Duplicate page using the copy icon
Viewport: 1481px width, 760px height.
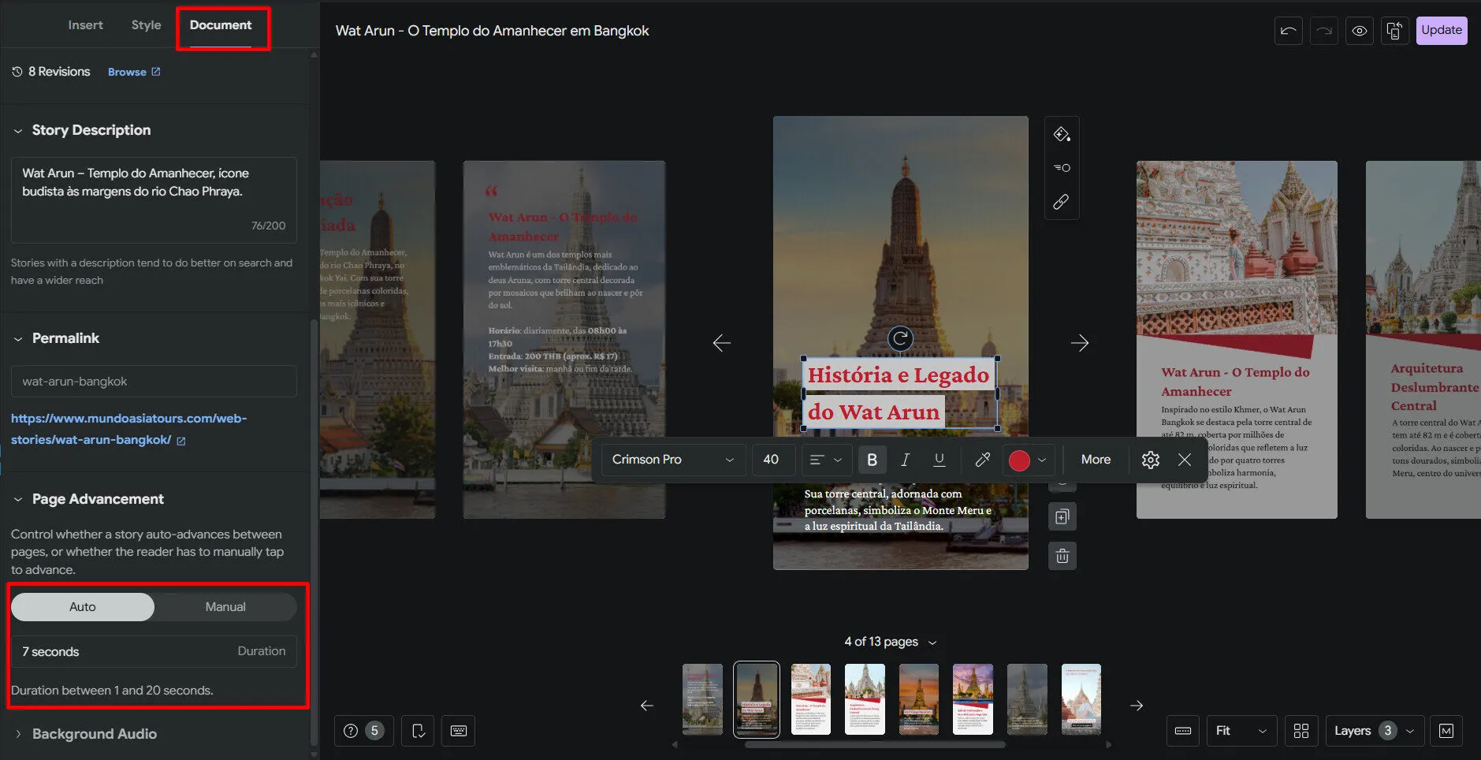(1062, 517)
